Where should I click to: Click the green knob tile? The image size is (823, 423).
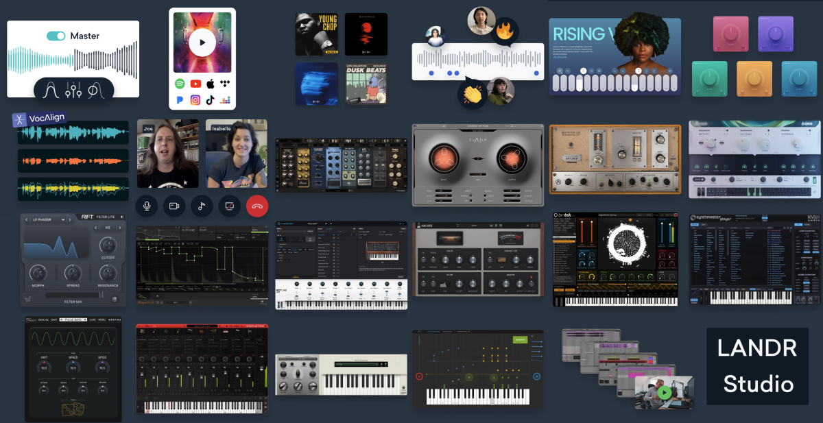[x=708, y=79]
